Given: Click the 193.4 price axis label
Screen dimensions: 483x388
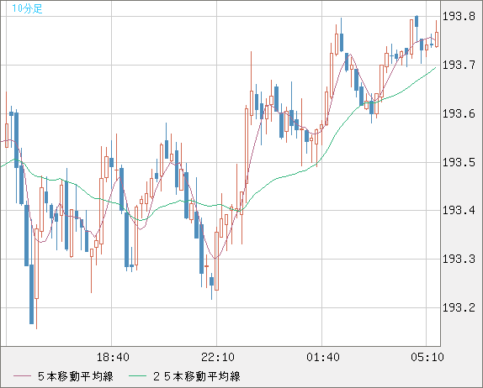Looking at the screenshot, I should (x=459, y=211).
